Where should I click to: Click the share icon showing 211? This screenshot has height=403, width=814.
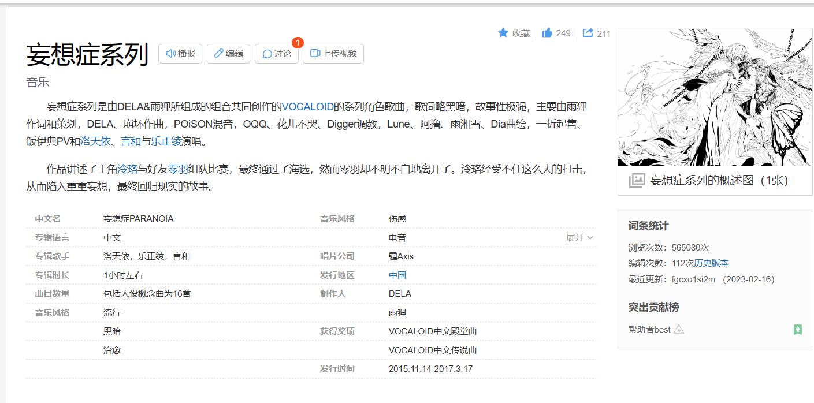(x=588, y=33)
